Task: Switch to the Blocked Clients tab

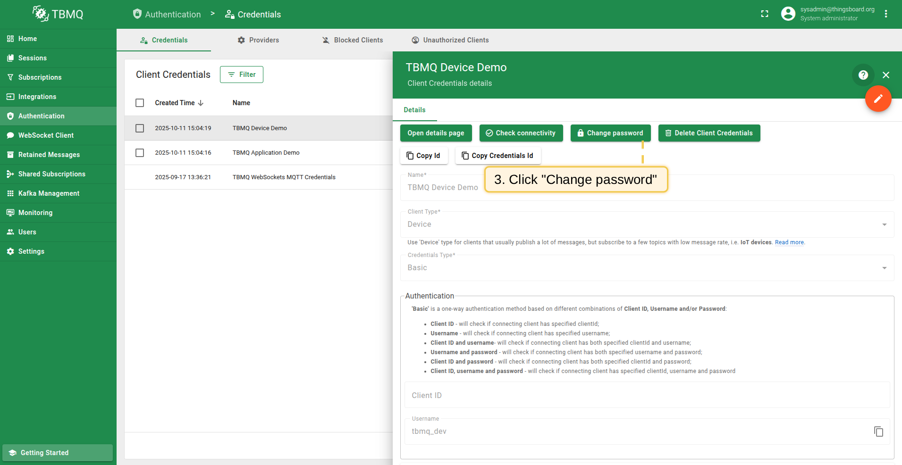Action: [x=352, y=40]
